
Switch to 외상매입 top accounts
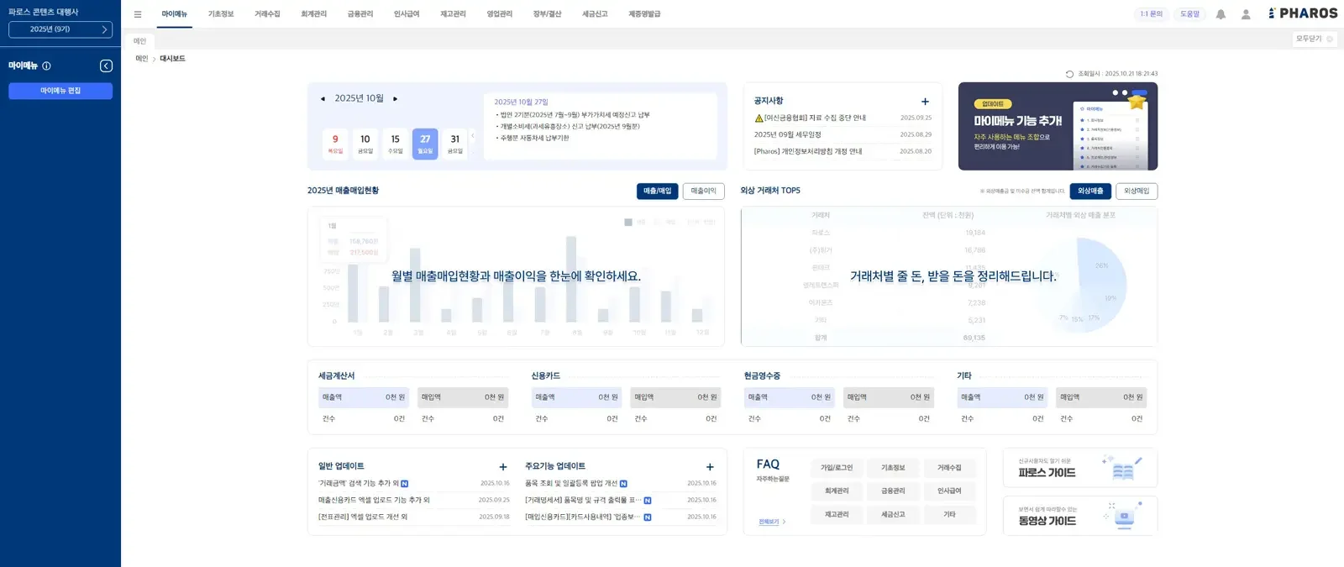click(1137, 192)
